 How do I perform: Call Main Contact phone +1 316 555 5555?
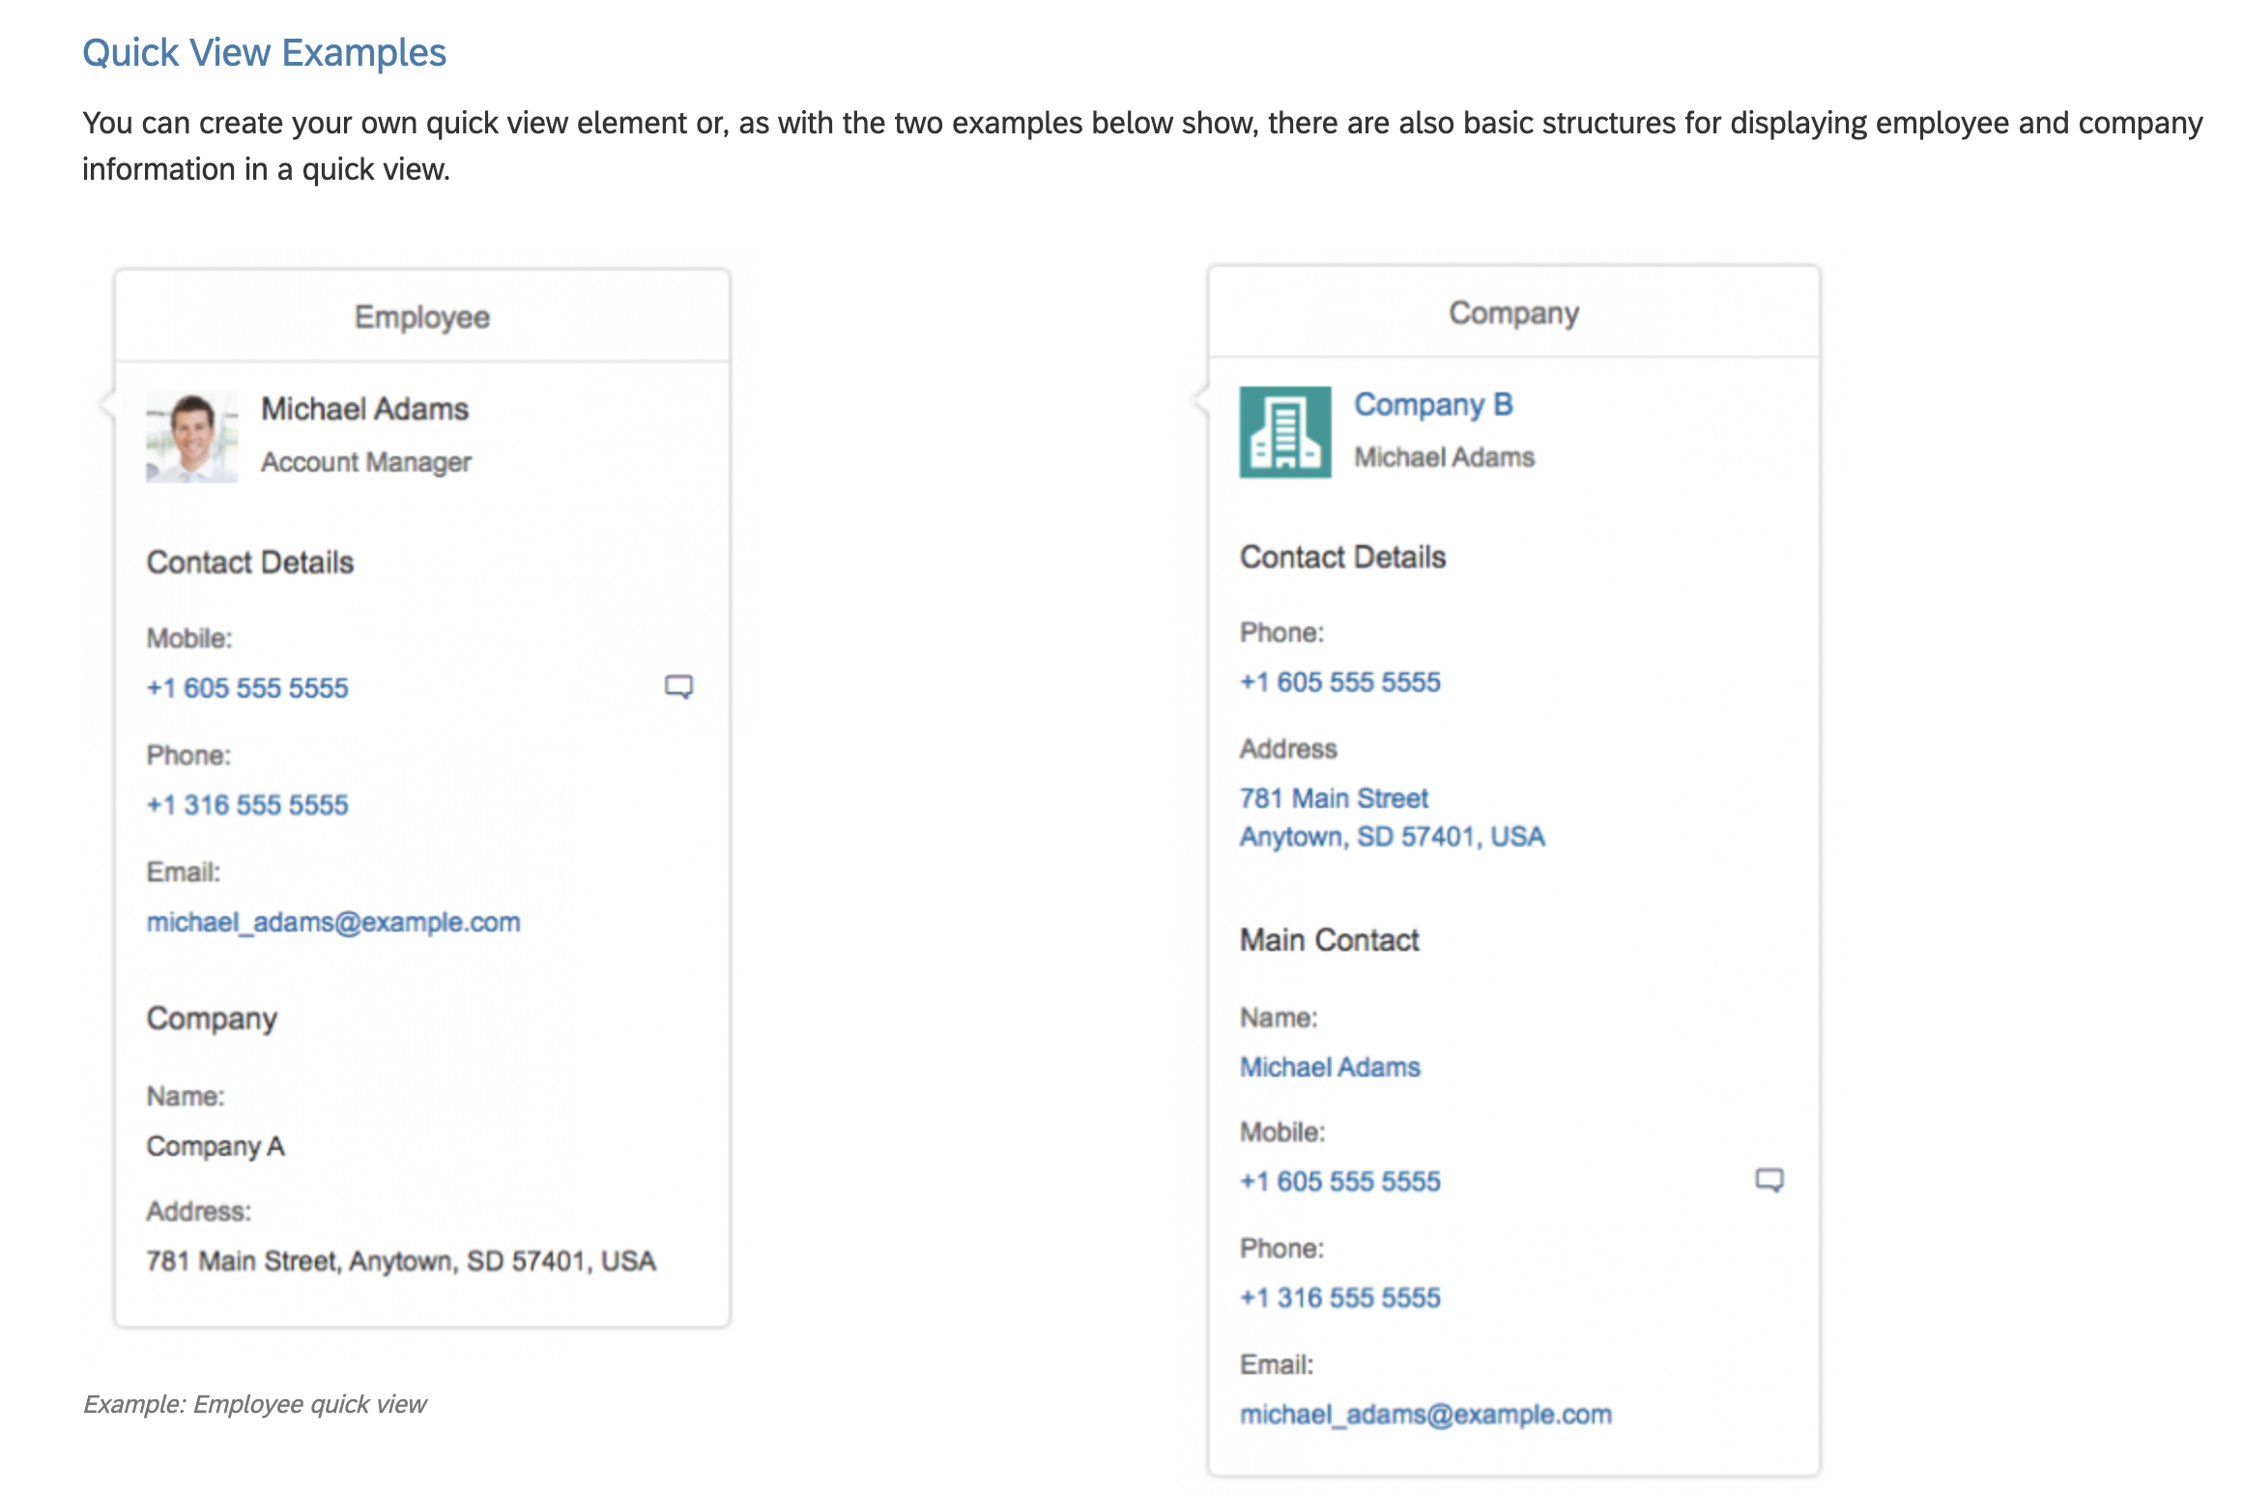coord(1340,1298)
